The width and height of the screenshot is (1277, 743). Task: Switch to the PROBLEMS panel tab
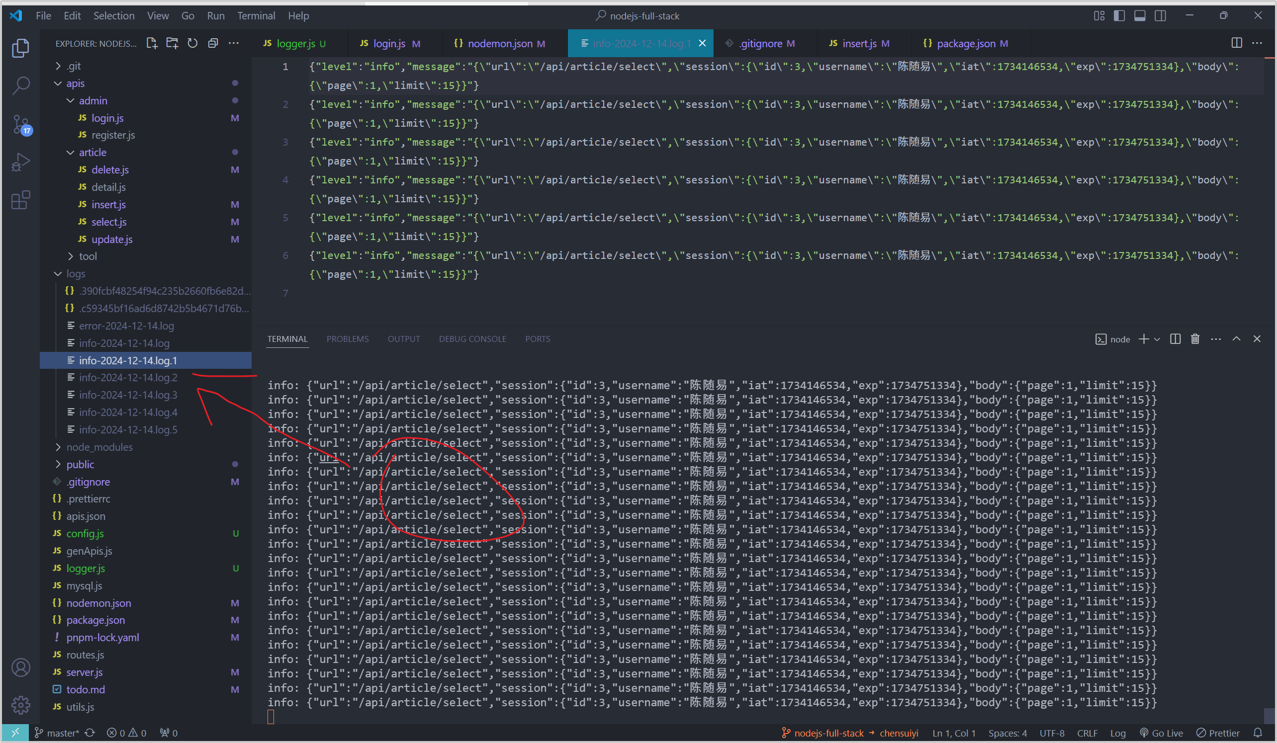point(347,339)
